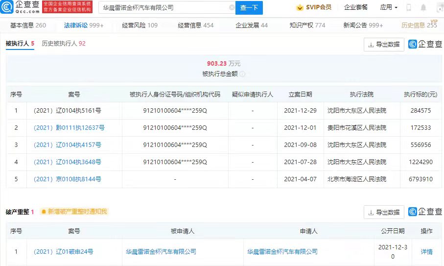The image size is (444, 266).
Task: Open the 法律诉讼 999+ tab
Action: click(84, 25)
